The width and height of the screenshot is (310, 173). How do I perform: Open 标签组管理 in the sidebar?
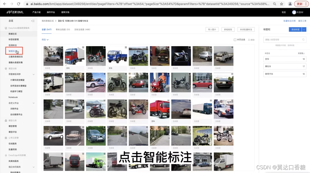[14, 40]
